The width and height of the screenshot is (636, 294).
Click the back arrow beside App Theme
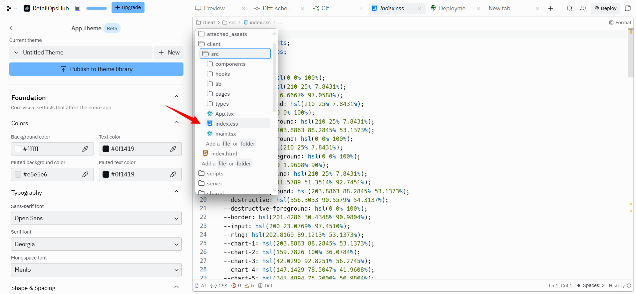11,28
